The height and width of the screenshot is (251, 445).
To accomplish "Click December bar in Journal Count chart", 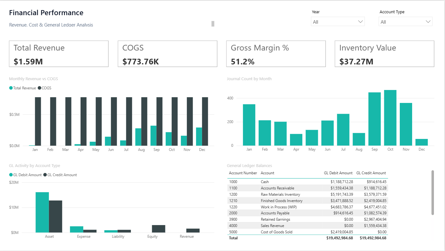I will (x=422, y=142).
